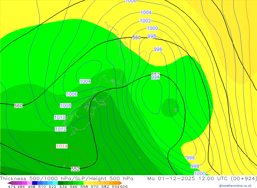This screenshot has width=257, height=188.
Task: Click the 996 label above the lower 998
Action: point(191,157)
